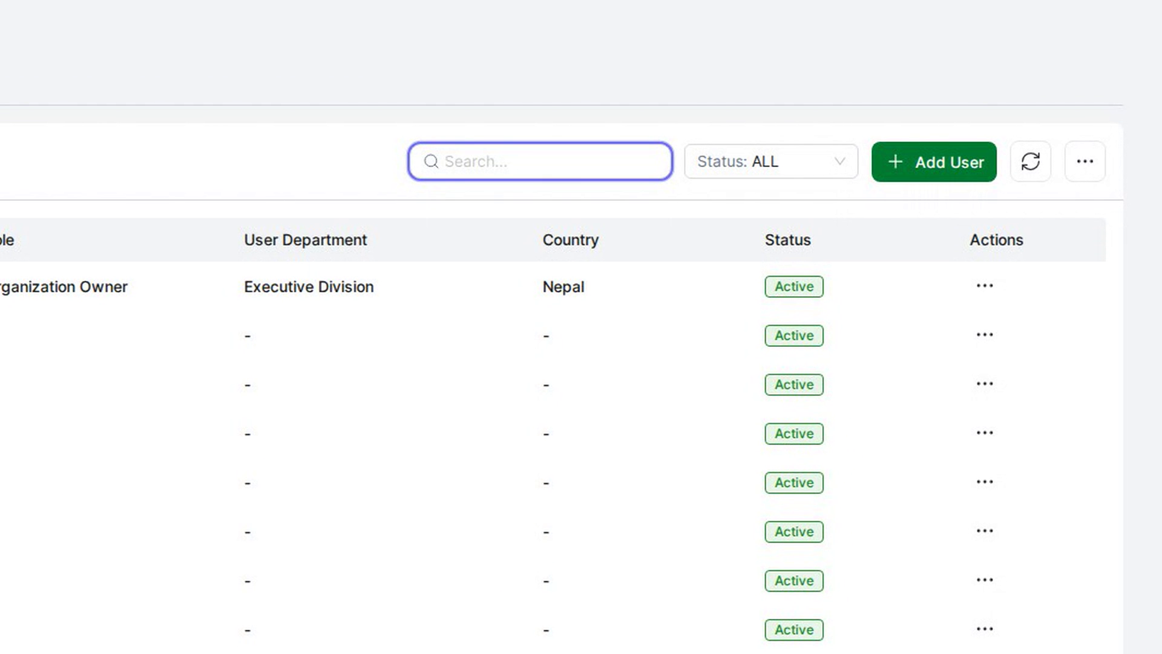Open actions ellipsis in seventh user row
This screenshot has height=654, width=1162.
tap(985, 580)
